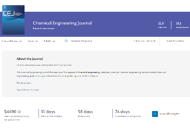
Task: Open Guide for authors link
Action: coord(175,41)
